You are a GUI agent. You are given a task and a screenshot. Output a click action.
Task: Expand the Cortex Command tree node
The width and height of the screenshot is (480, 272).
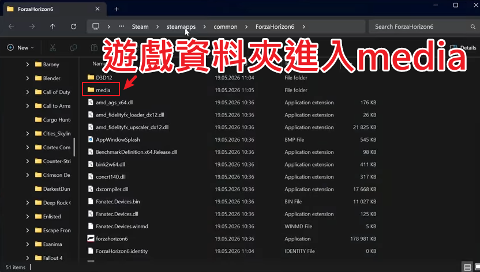(28, 148)
